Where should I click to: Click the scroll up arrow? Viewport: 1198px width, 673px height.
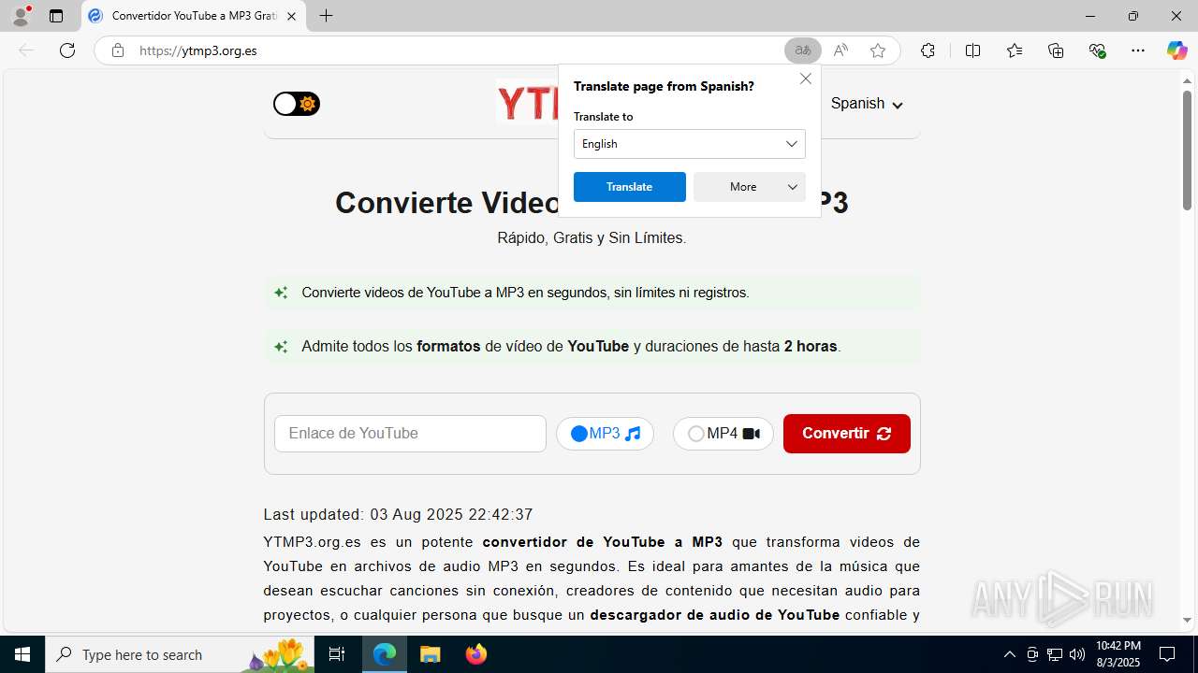[1187, 80]
